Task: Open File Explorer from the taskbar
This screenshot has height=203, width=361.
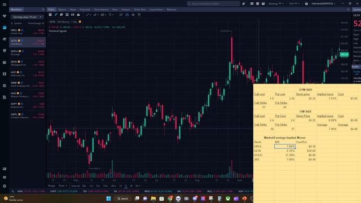Action: point(153,198)
